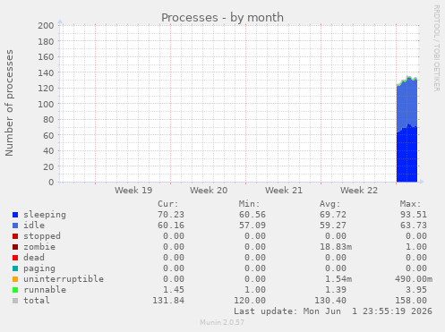Click the 'paging' legend label
This screenshot has width=445, height=332.
[x=39, y=268]
